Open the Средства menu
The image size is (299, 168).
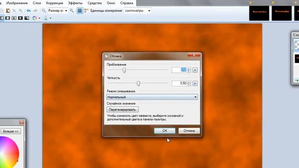coord(94,3)
